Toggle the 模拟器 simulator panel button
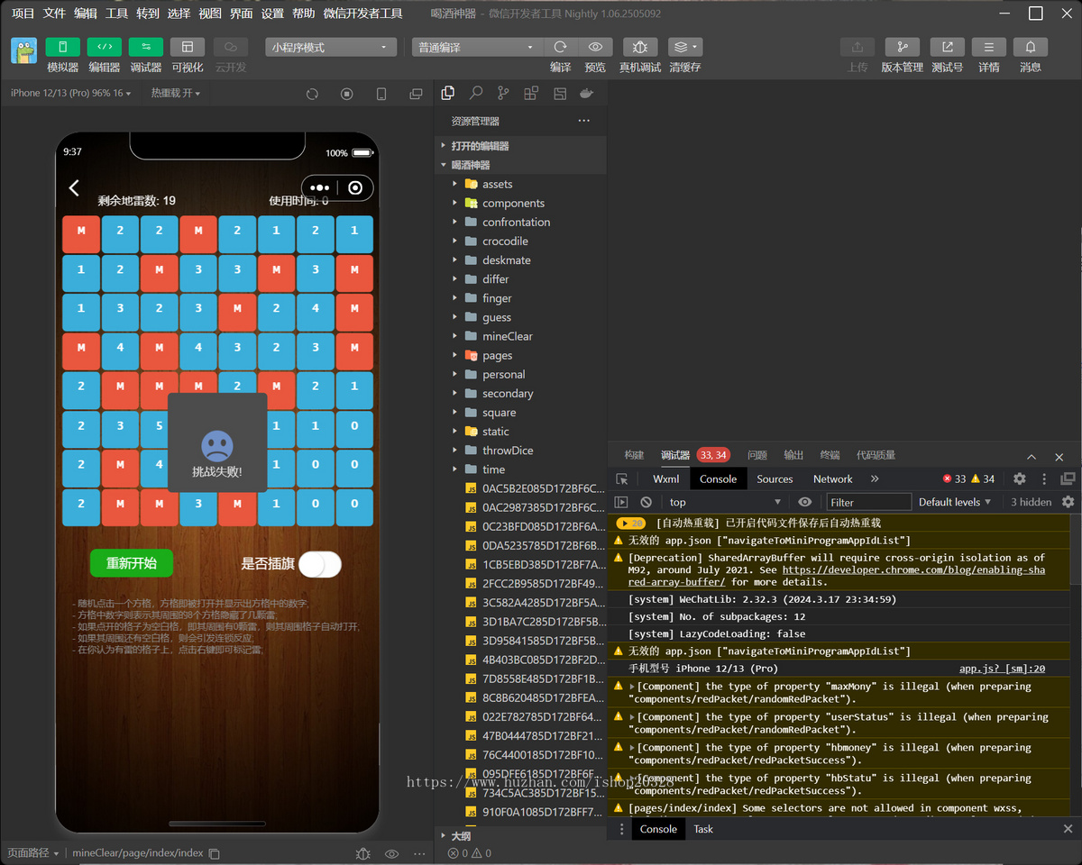 click(63, 47)
